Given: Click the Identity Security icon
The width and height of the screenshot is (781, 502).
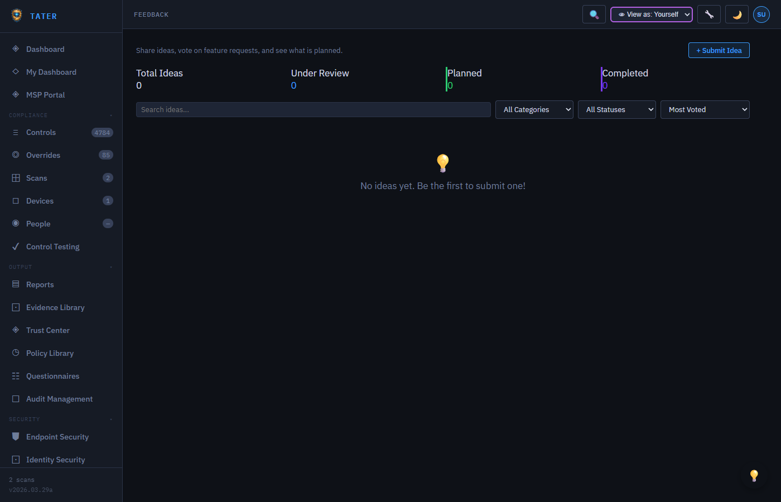Looking at the screenshot, I should (16, 460).
